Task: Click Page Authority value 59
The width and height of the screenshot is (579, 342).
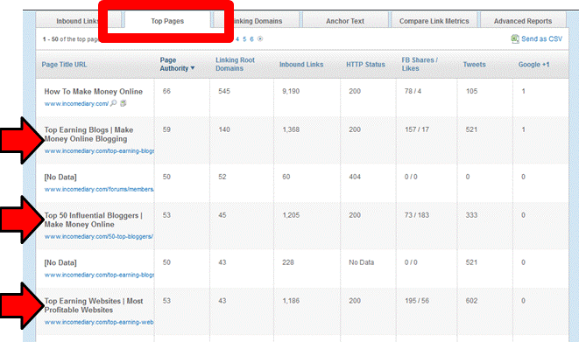Action: 166,129
